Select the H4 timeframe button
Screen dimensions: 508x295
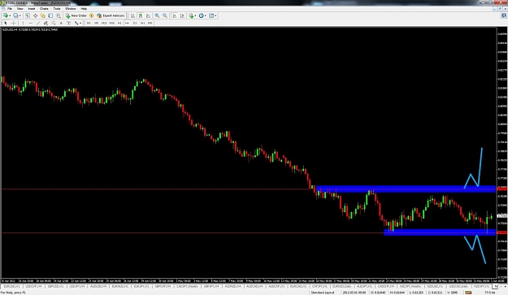click(127, 23)
